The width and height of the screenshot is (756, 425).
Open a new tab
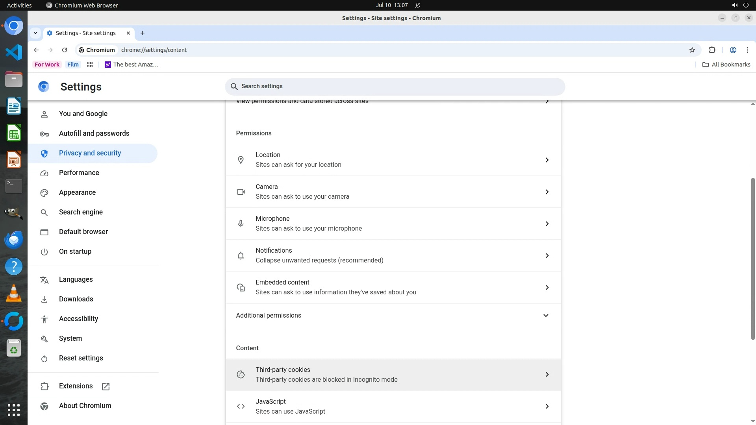pyautogui.click(x=143, y=33)
